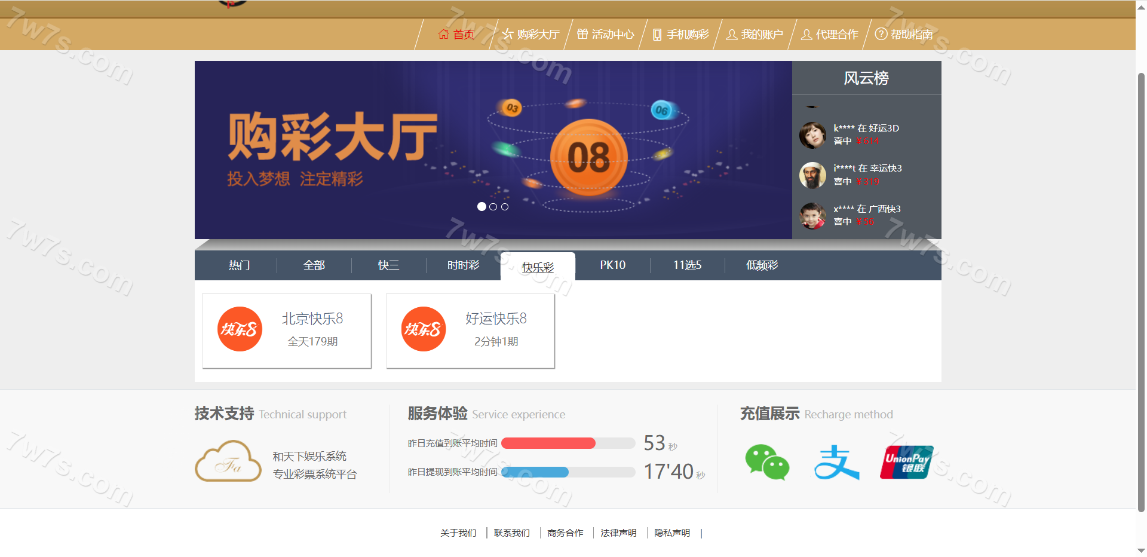Click the WeChat pay icon
1147x557 pixels.
[x=767, y=462]
